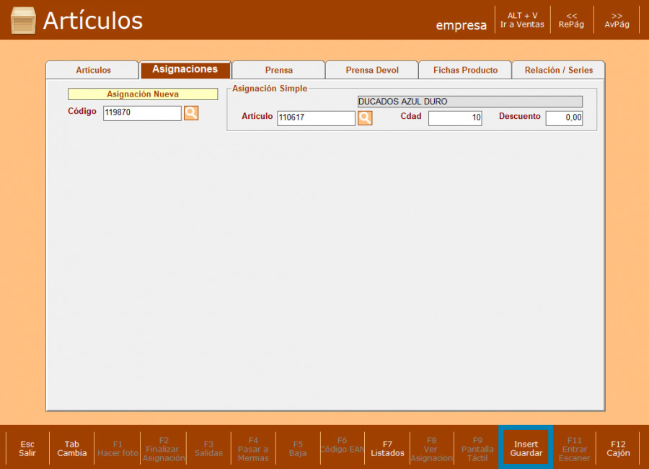The height and width of the screenshot is (469, 649).
Task: Click the magnifier icon beside Código field
Action: (x=191, y=113)
